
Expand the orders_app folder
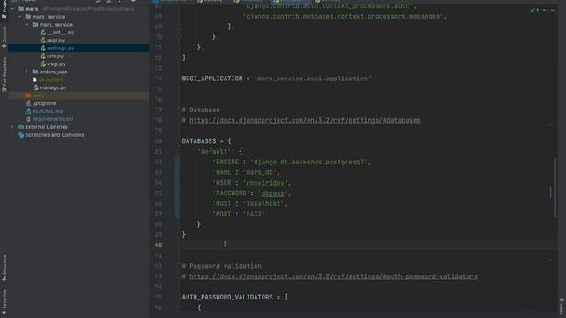(x=27, y=72)
